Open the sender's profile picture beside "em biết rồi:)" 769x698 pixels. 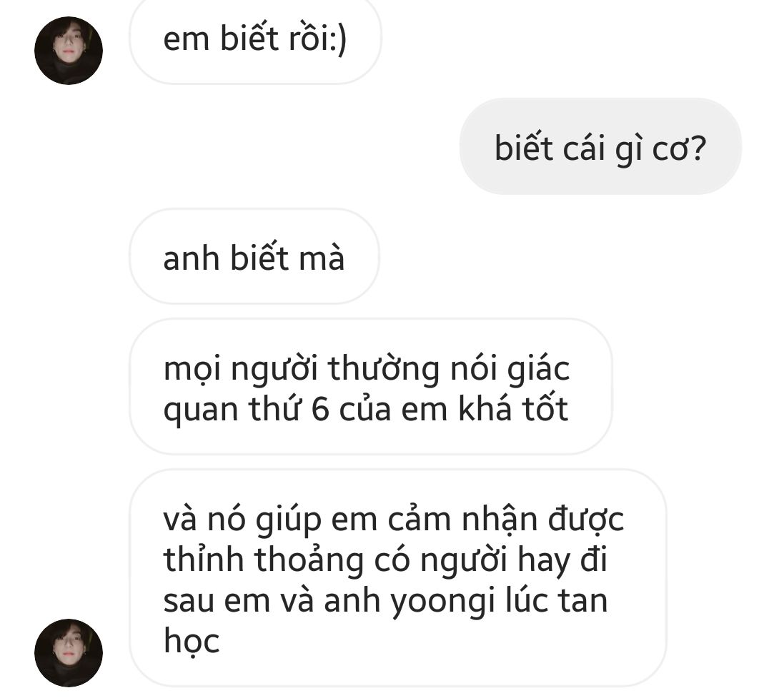click(69, 51)
